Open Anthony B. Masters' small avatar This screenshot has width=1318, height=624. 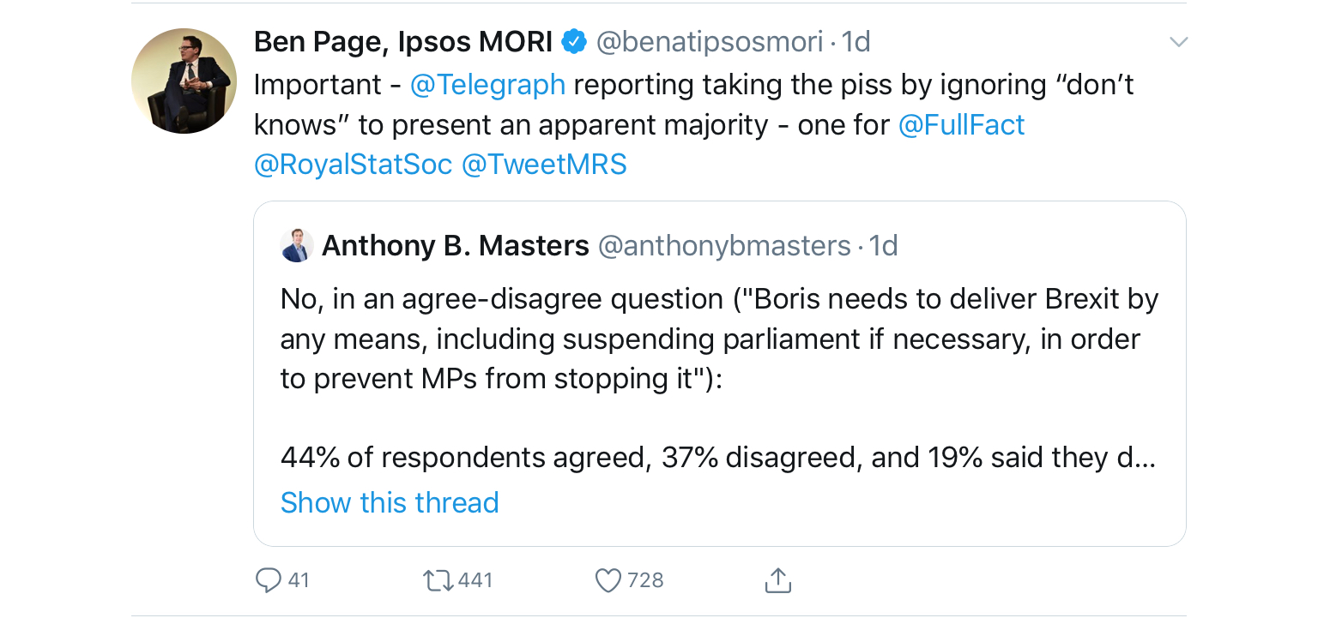[297, 246]
